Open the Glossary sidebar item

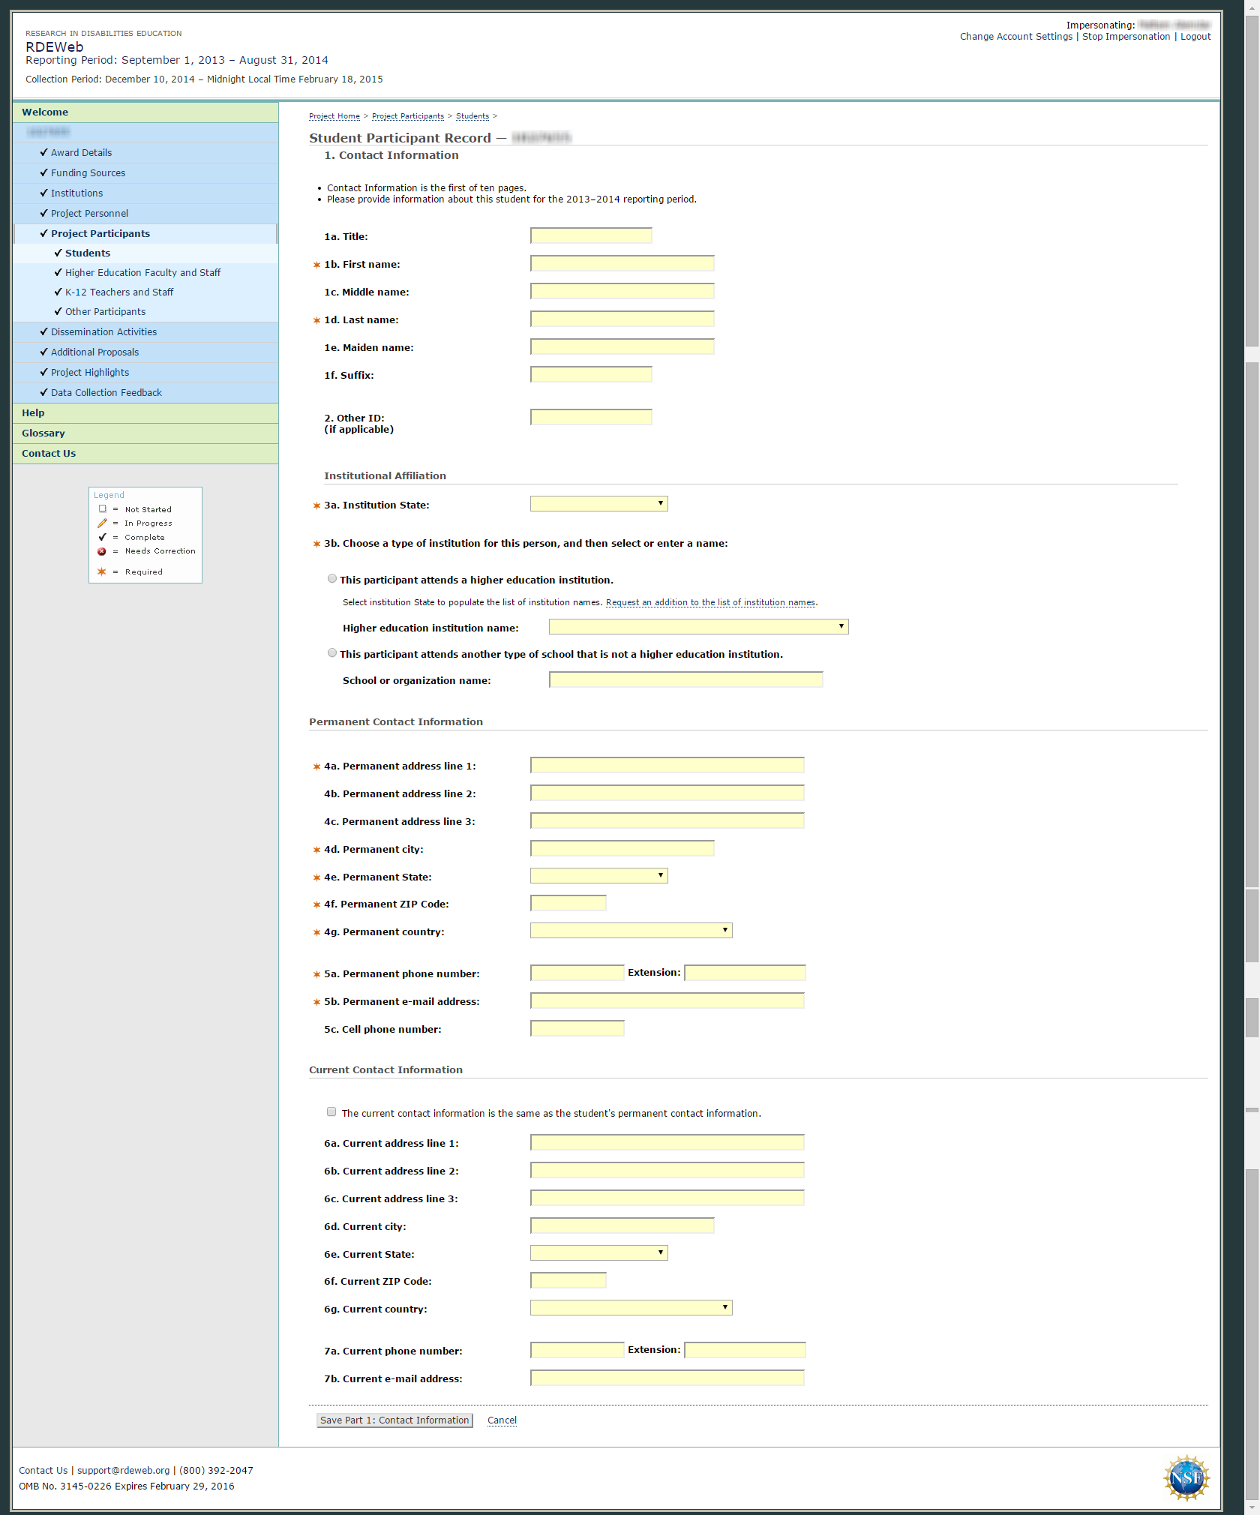pos(145,433)
